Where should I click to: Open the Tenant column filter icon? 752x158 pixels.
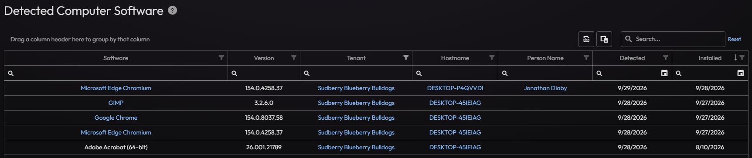pyautogui.click(x=406, y=57)
